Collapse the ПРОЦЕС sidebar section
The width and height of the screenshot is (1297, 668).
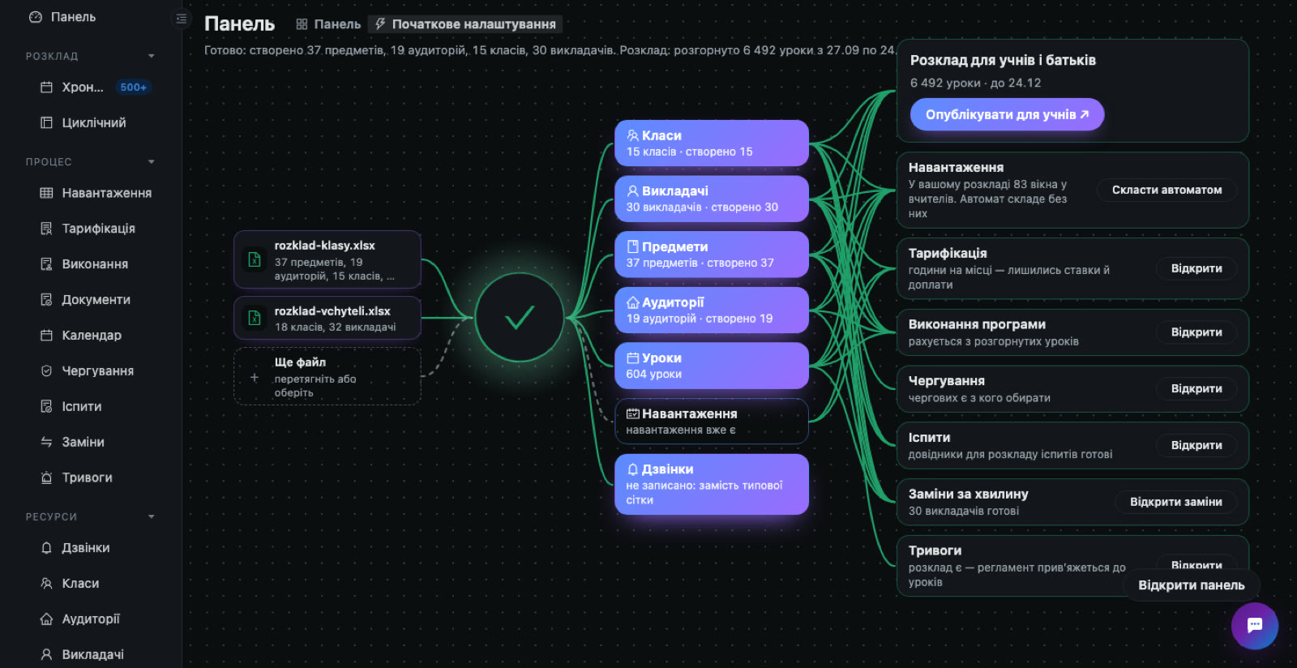151,161
